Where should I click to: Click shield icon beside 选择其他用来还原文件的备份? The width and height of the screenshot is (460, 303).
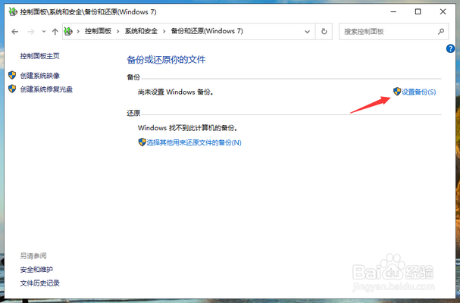coord(142,142)
